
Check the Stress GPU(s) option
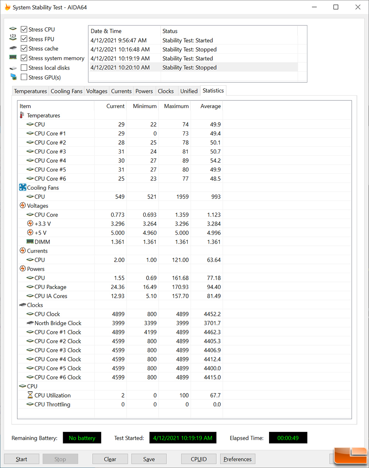24,77
